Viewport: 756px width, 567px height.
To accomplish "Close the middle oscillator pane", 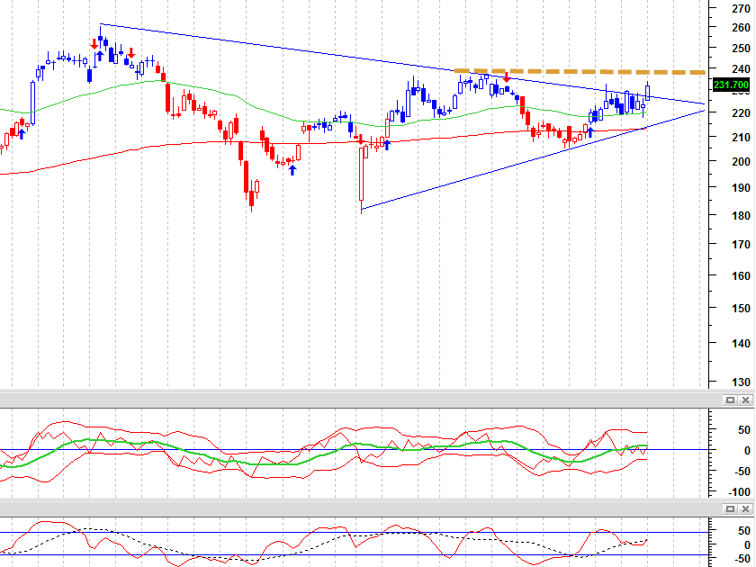I will pyautogui.click(x=745, y=400).
